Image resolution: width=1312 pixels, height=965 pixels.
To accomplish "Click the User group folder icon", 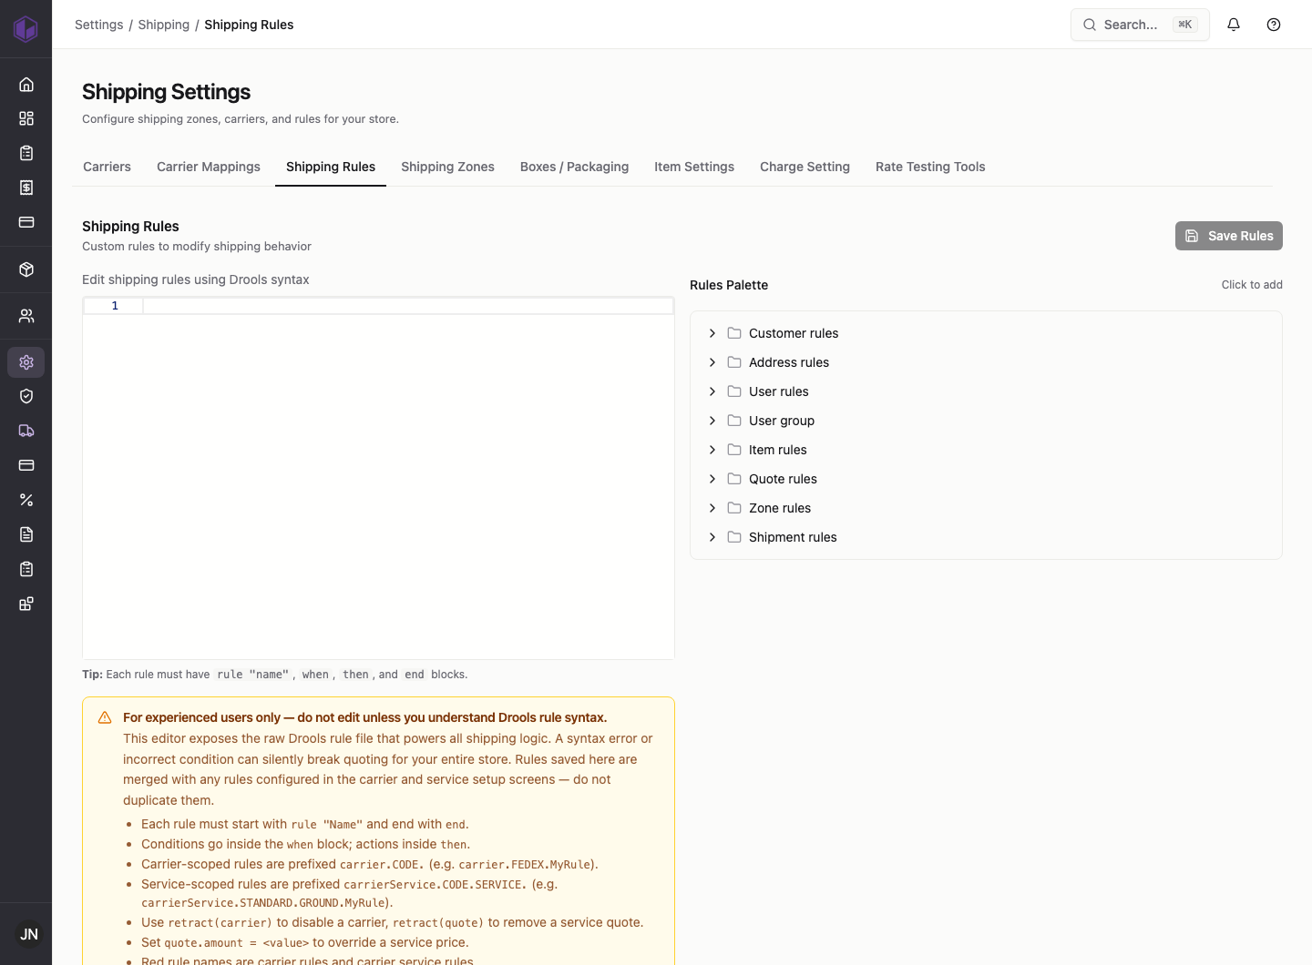I will coord(734,421).
